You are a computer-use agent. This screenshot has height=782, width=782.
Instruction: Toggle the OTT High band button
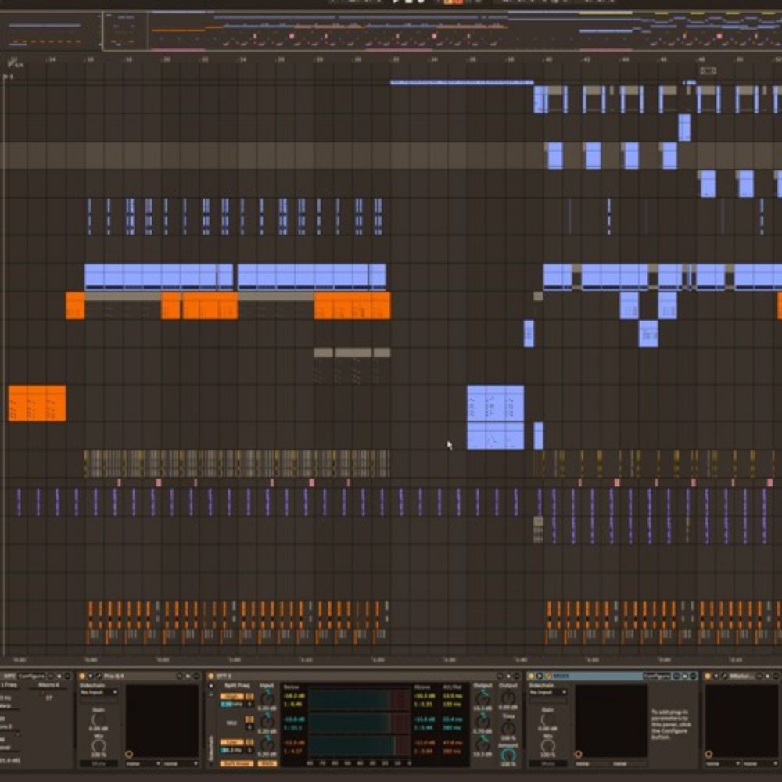point(231,696)
